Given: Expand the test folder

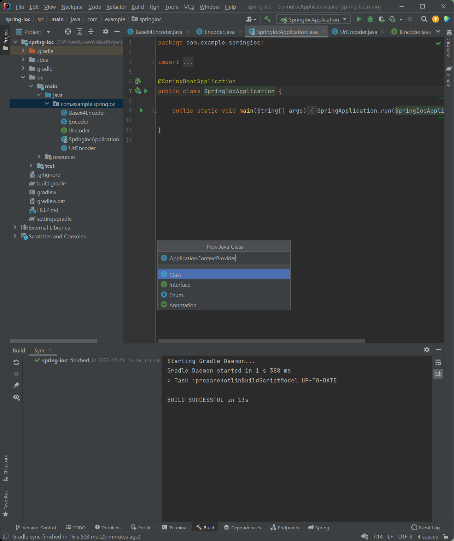Looking at the screenshot, I should click(x=31, y=166).
